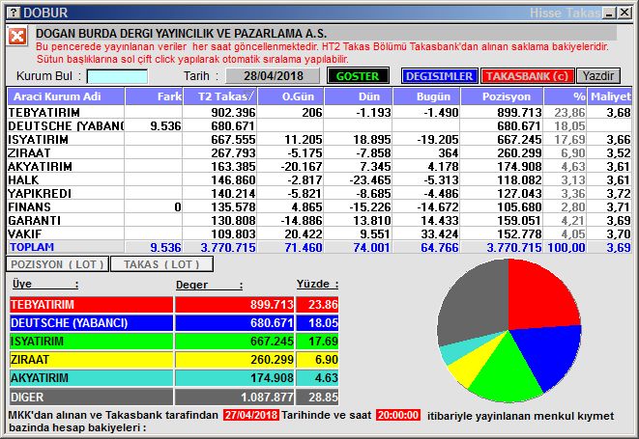The height and width of the screenshot is (439, 639).
Task: Sort by Bugün column header
Action: tap(426, 96)
